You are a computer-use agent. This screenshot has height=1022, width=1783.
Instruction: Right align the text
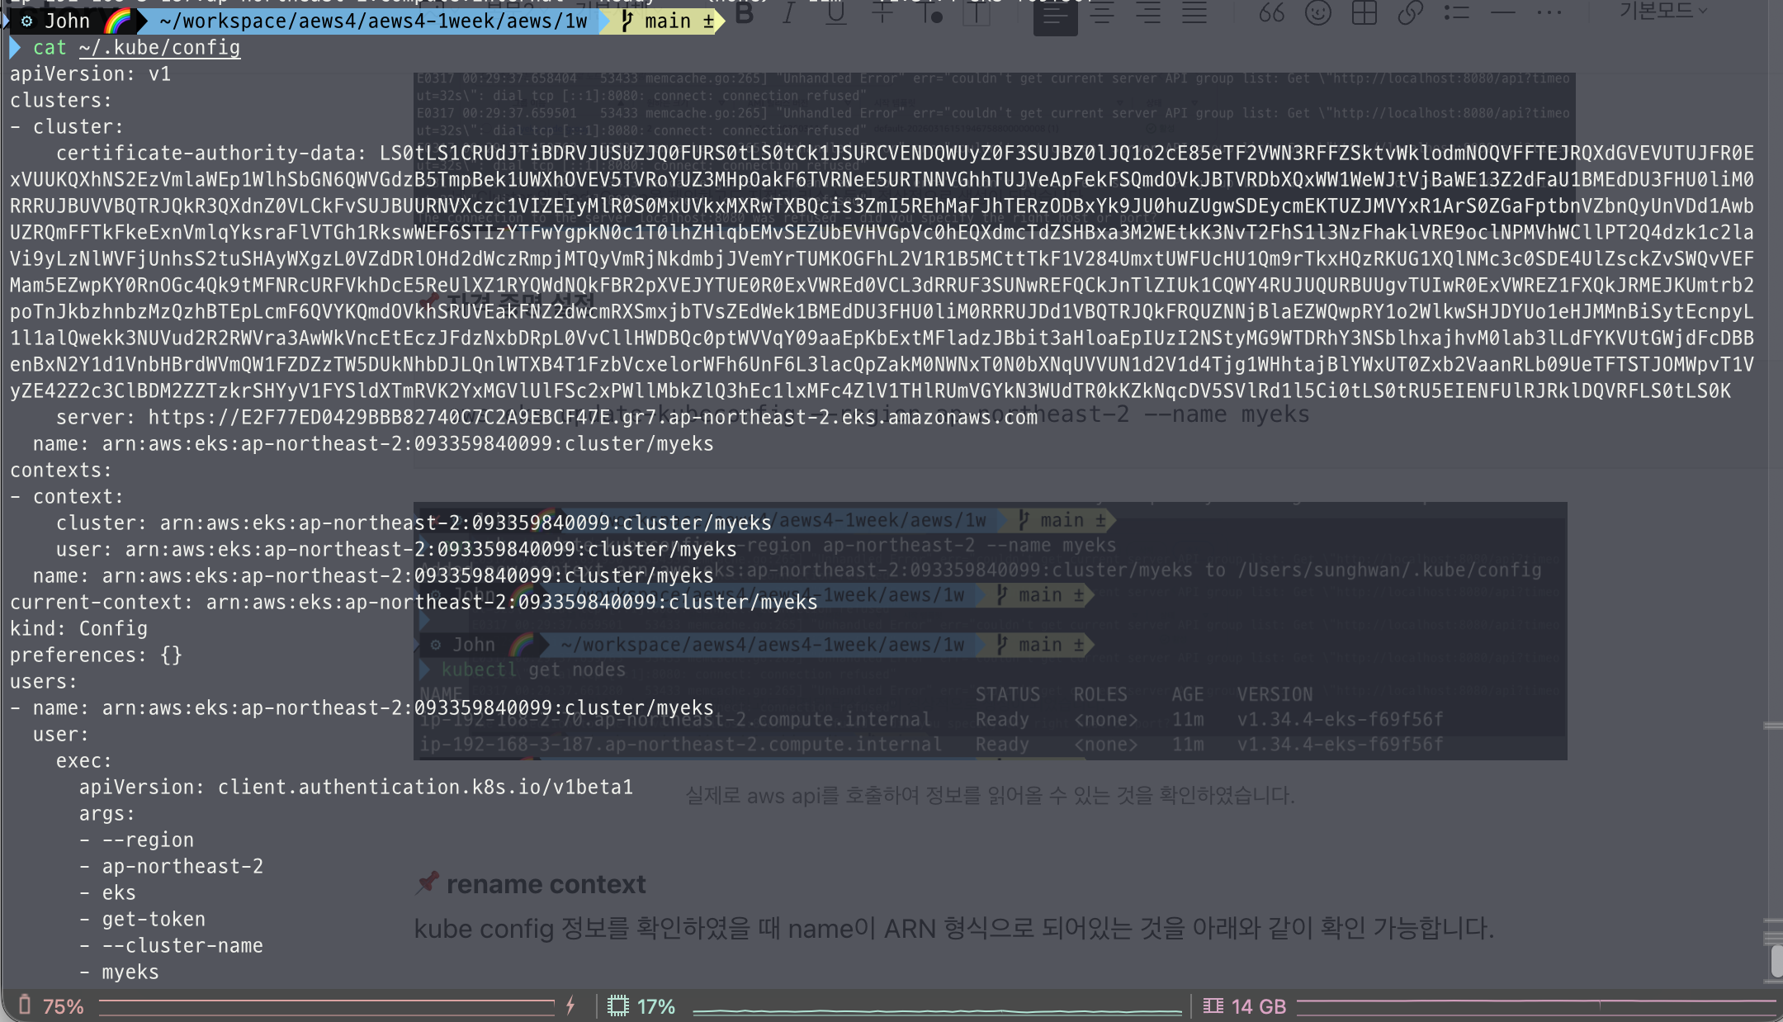tap(1148, 12)
